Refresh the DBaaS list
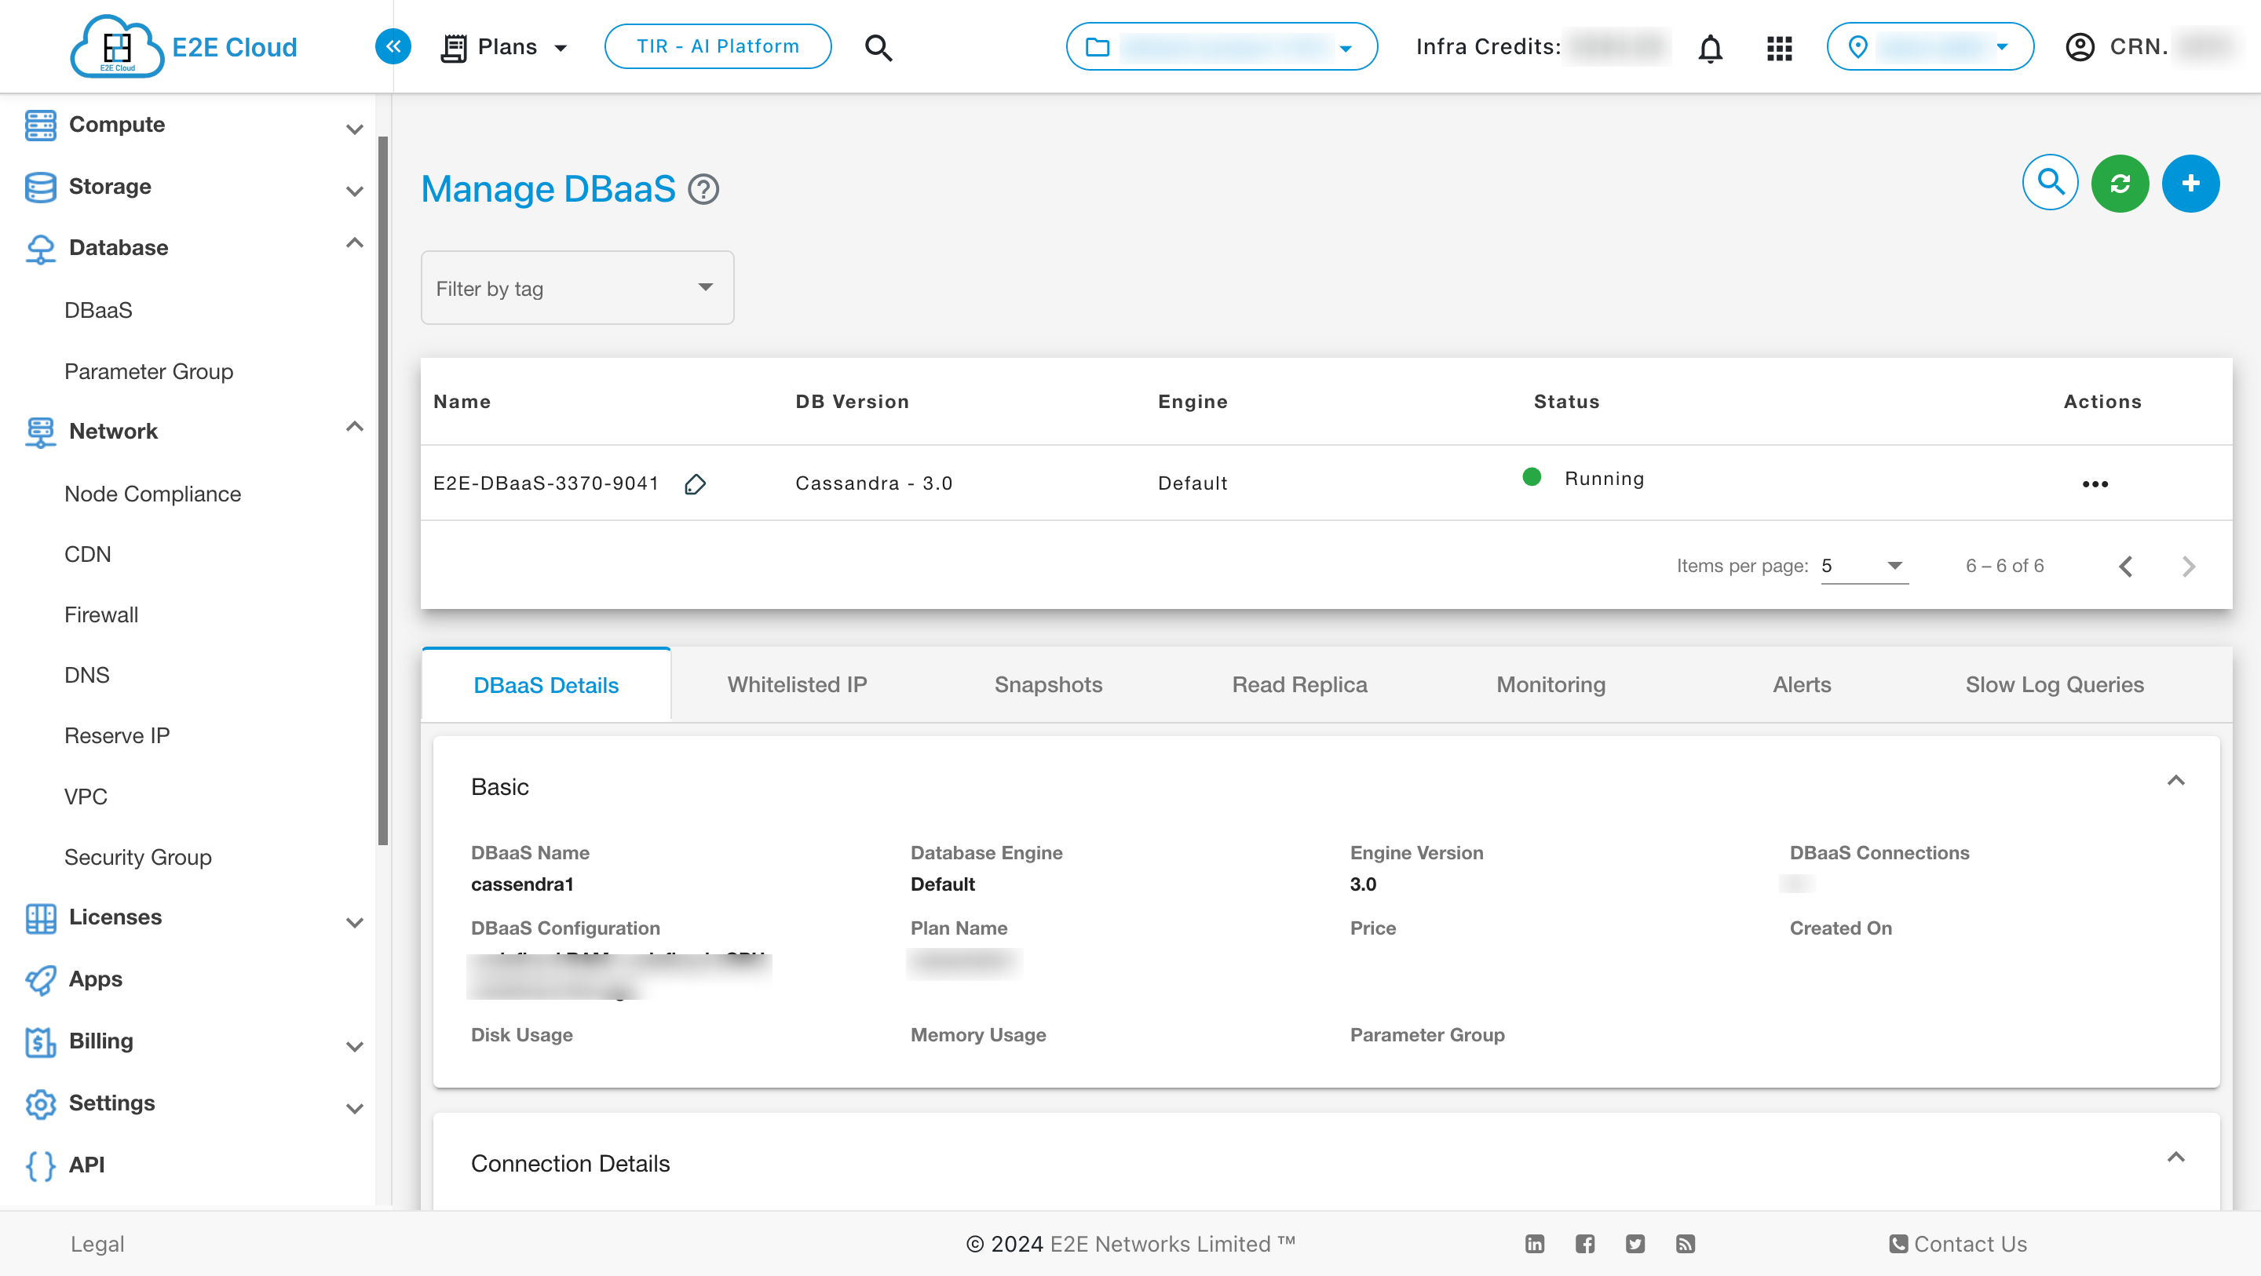Image resolution: width=2261 pixels, height=1276 pixels. (x=2120, y=183)
